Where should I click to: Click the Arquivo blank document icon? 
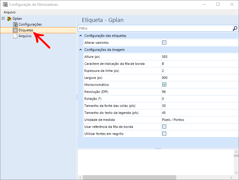point(15,36)
